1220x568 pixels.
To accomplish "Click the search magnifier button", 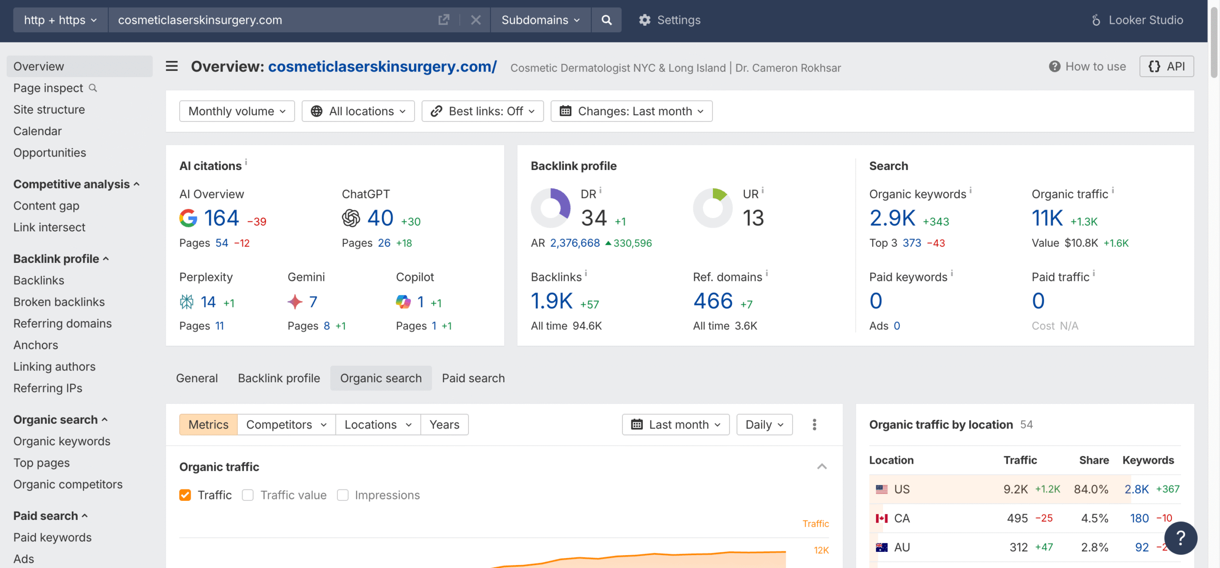I will click(606, 20).
